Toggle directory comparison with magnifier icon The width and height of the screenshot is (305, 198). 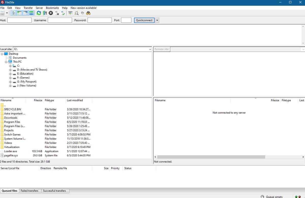76,13
